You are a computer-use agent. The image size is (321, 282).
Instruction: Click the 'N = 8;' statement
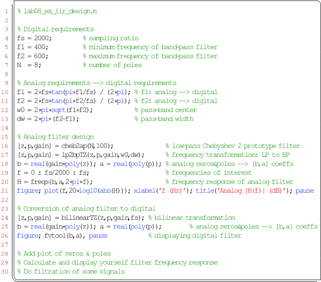29,65
